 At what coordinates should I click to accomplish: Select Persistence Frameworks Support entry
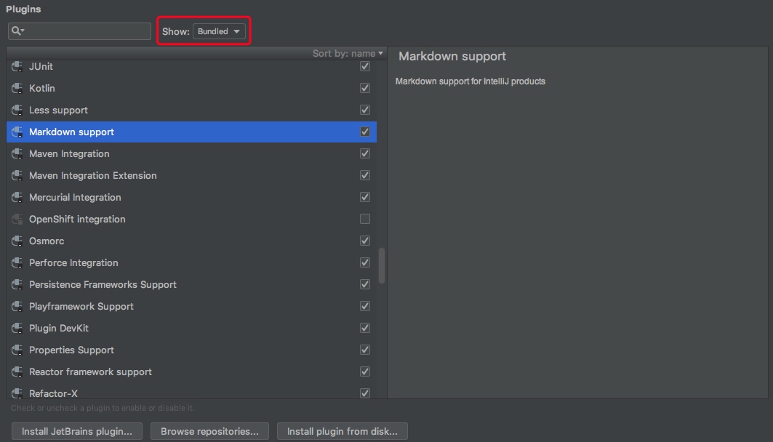coord(103,284)
